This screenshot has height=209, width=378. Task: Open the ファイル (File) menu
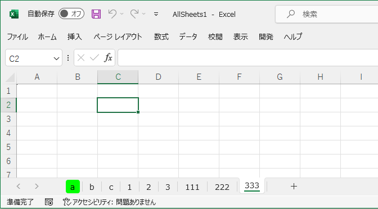17,37
